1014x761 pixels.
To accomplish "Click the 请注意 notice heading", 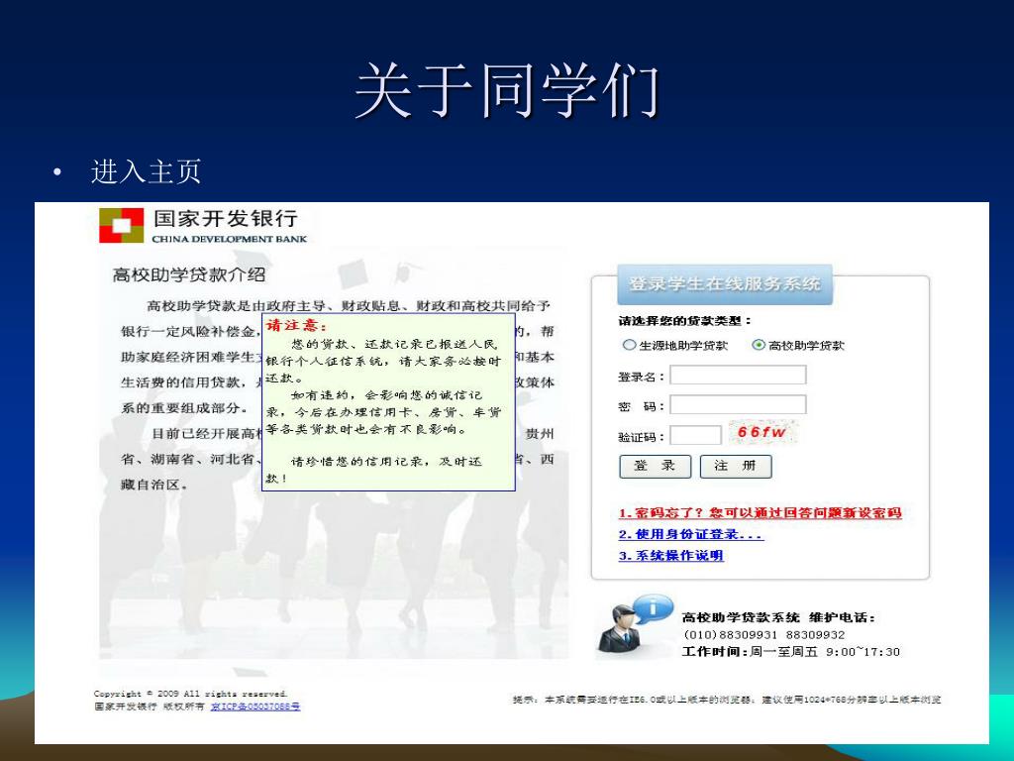I will [297, 325].
